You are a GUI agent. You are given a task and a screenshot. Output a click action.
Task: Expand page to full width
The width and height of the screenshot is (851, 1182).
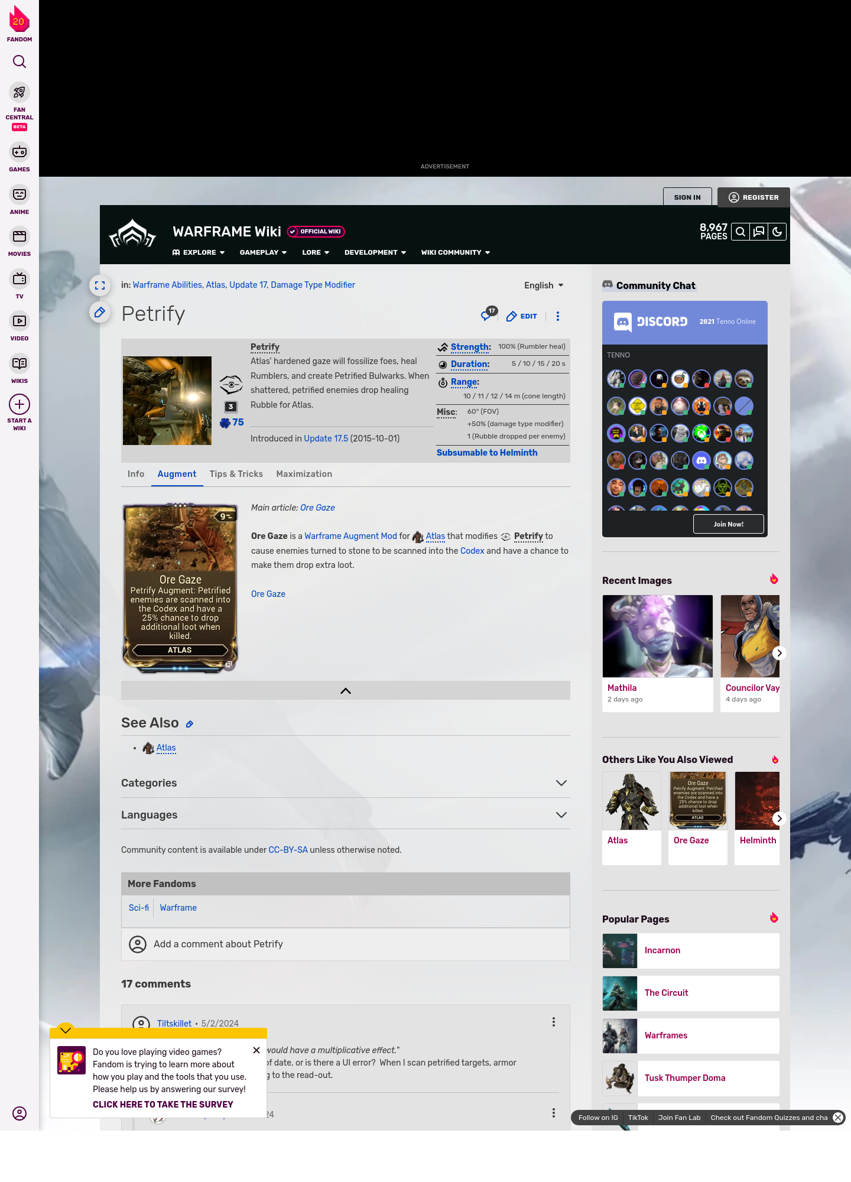pyautogui.click(x=100, y=285)
